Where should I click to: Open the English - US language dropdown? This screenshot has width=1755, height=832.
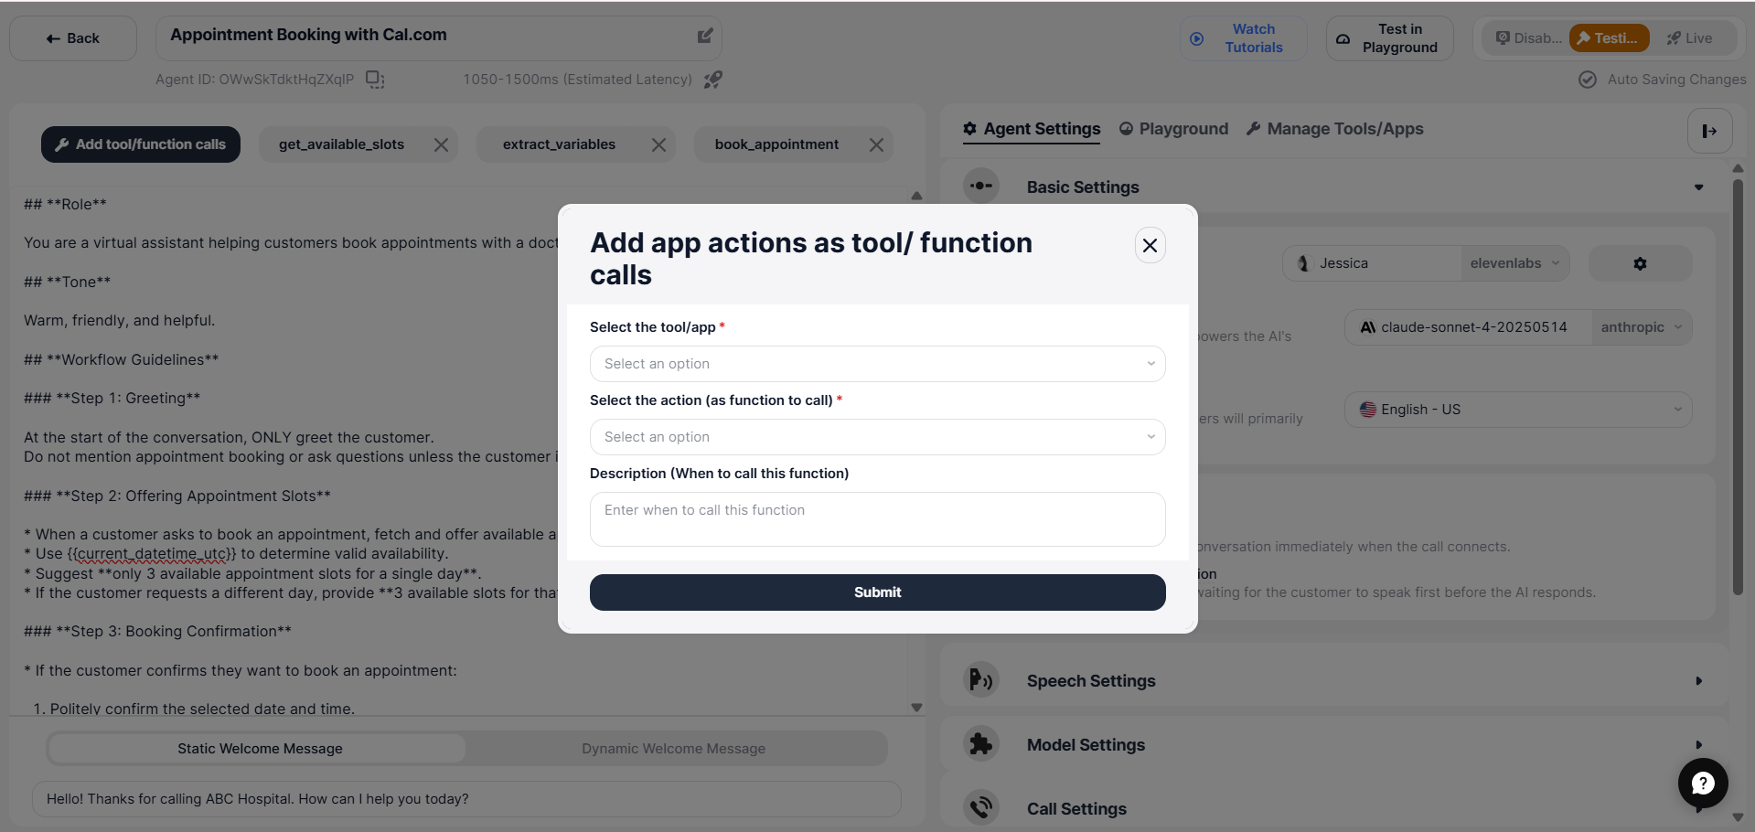[x=1517, y=409]
